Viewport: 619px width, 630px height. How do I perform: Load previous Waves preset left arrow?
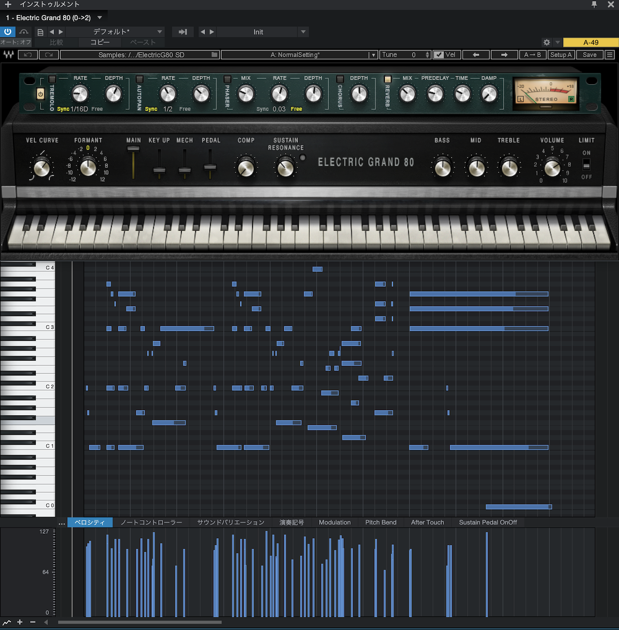coord(476,55)
